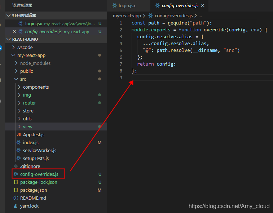Place the cursor on empty line 9
Screen dimensions: 273x213
[202, 77]
